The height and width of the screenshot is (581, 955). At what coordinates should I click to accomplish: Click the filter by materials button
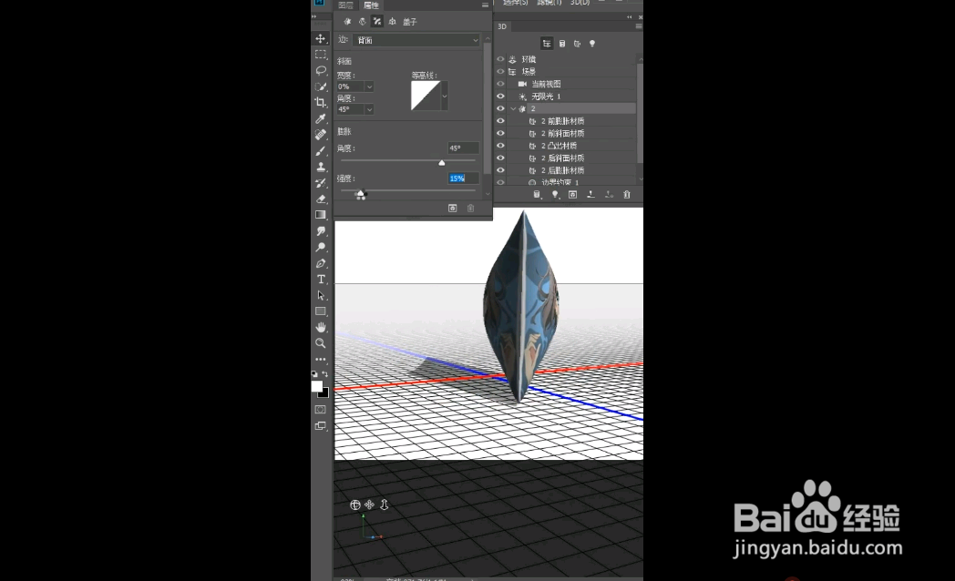[577, 43]
